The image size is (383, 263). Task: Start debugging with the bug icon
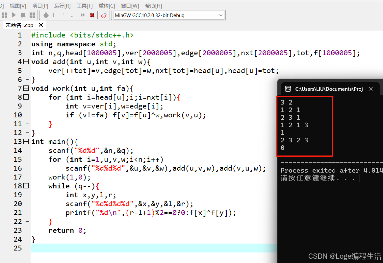coord(46,15)
